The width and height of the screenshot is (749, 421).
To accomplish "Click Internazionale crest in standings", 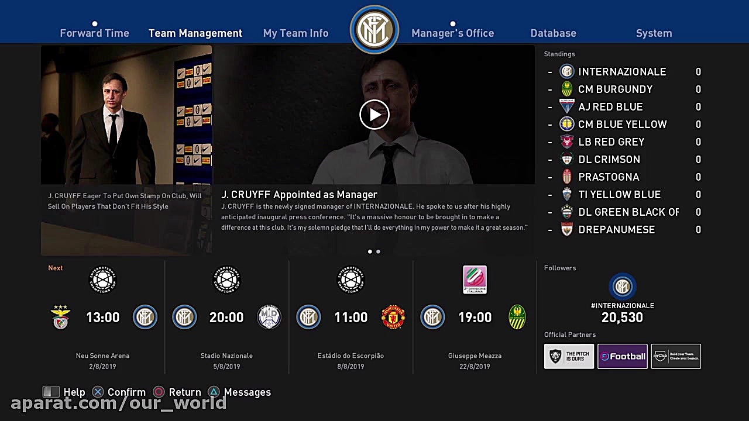I will [x=566, y=72].
